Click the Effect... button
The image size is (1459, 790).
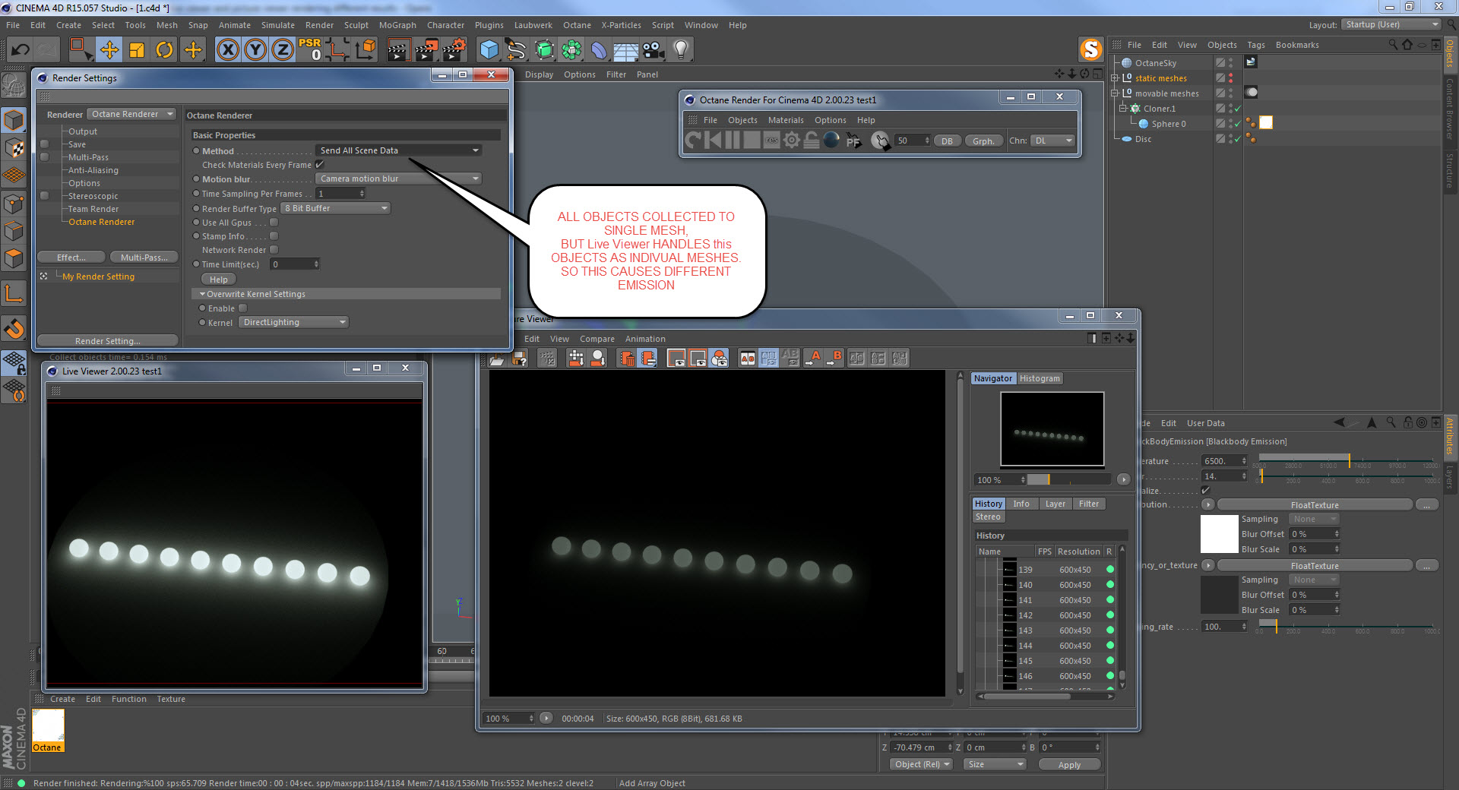click(71, 258)
